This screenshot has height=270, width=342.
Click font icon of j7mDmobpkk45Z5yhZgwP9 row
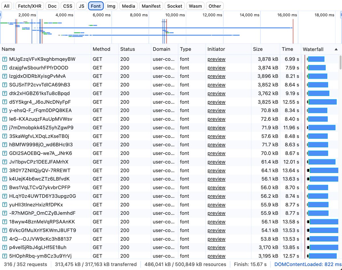click(x=5, y=127)
